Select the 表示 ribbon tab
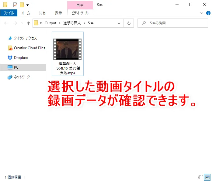Image resolution: width=212 pixels, height=181 pixels. click(58, 13)
